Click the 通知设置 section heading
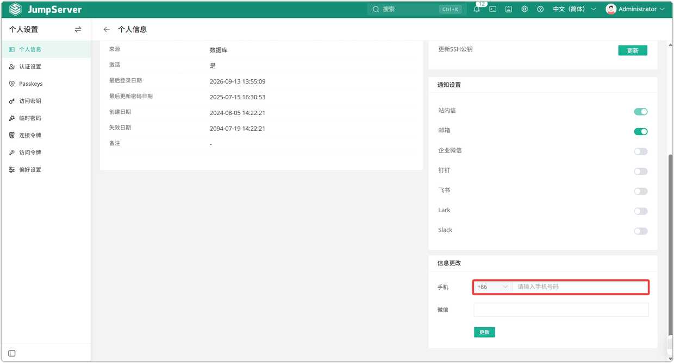Screen dimensions: 674x363 pos(449,85)
